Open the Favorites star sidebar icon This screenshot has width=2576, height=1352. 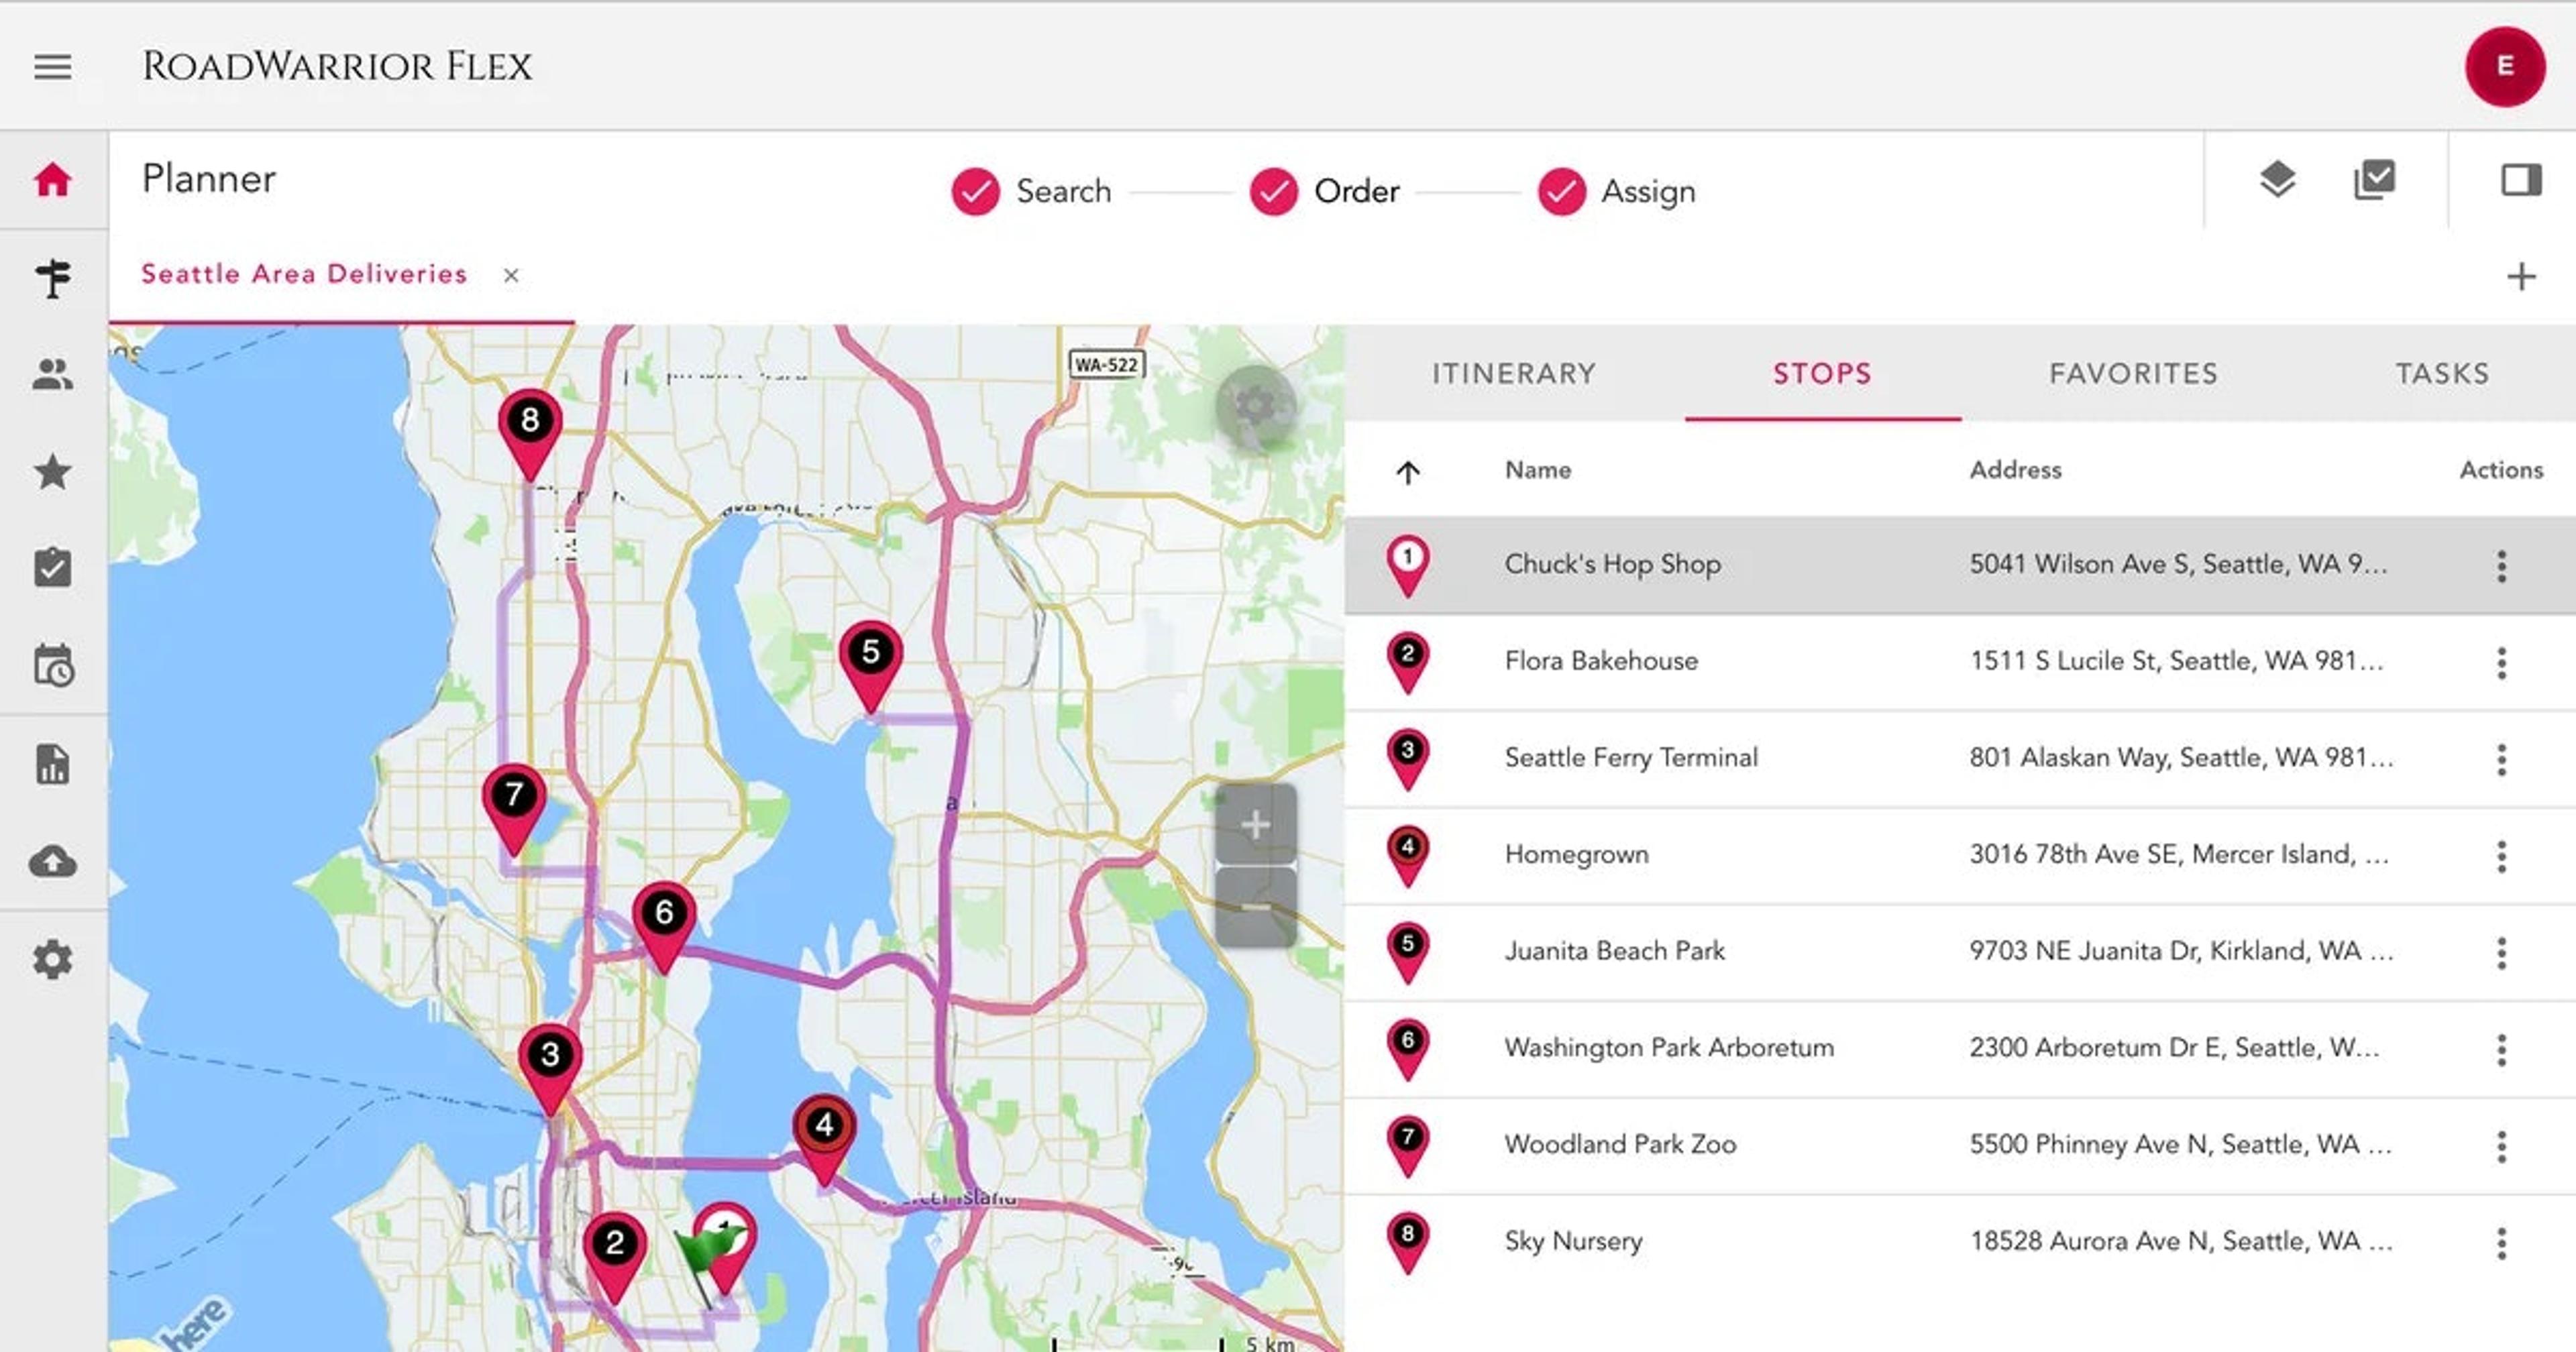click(52, 471)
